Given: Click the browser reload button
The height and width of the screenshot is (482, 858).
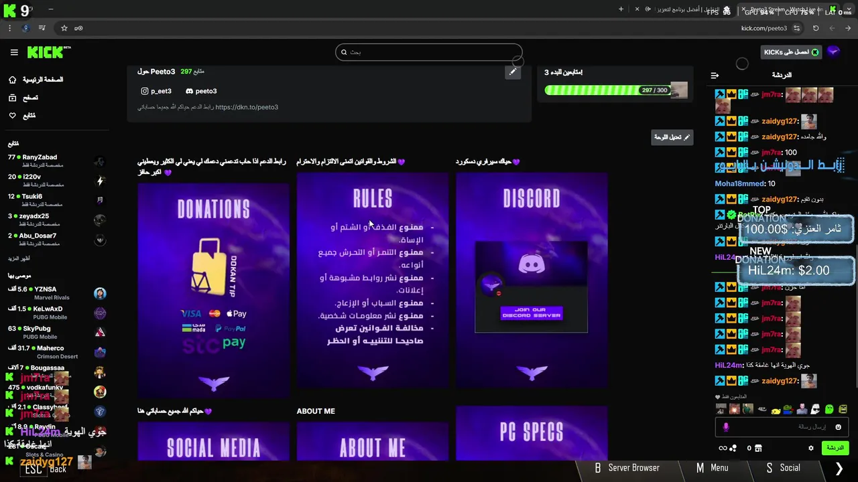Looking at the screenshot, I should pyautogui.click(x=816, y=28).
